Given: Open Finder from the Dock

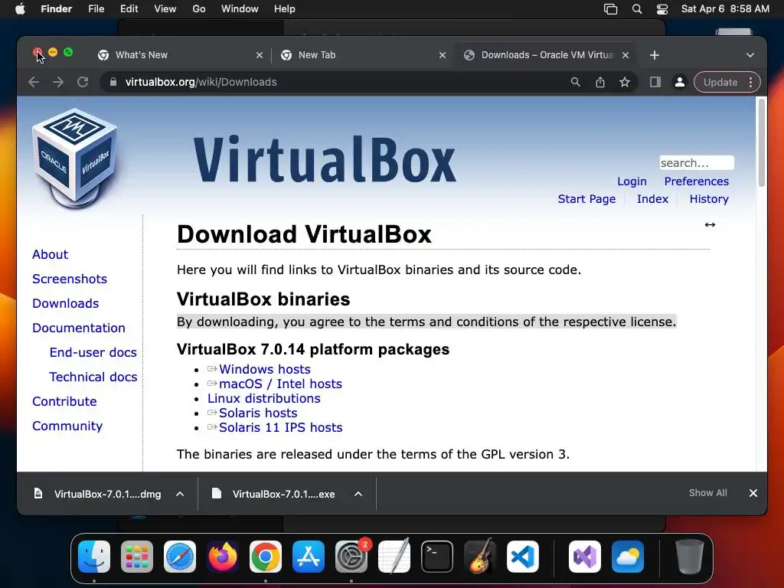Looking at the screenshot, I should pyautogui.click(x=94, y=557).
